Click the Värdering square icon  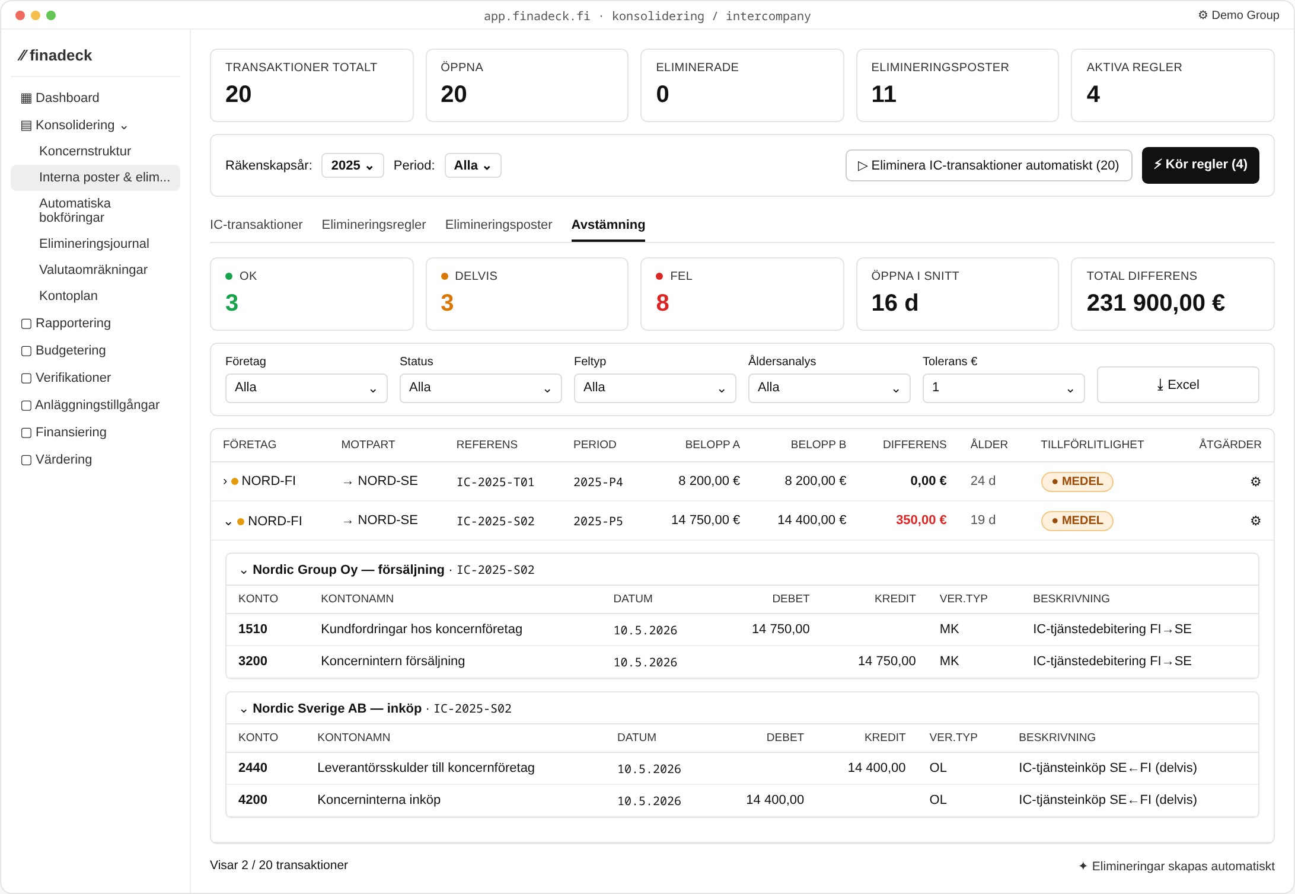click(x=26, y=459)
